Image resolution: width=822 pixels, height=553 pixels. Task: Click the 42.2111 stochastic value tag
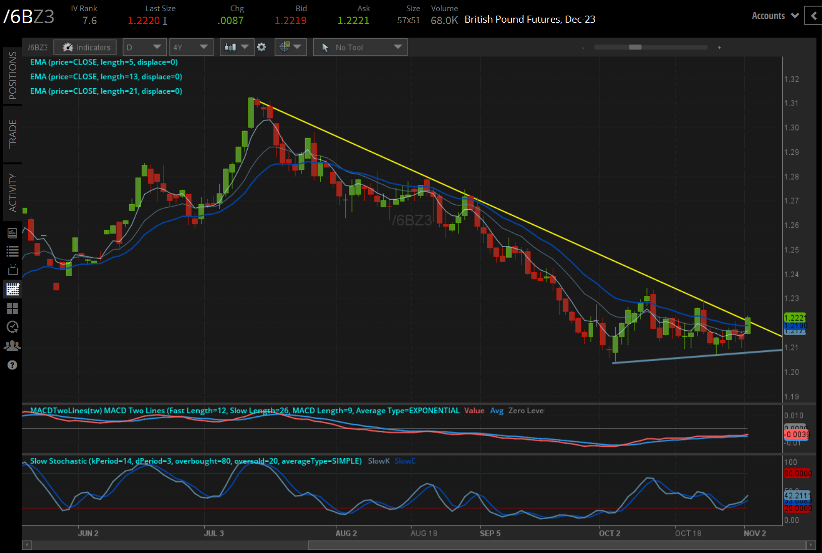[x=797, y=496]
